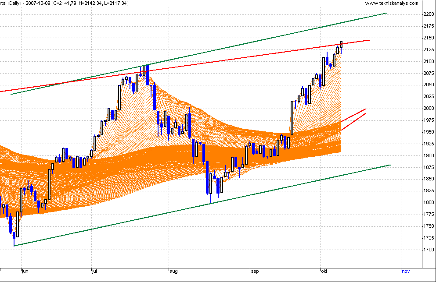Select the 'jul' month marker on time axis
Viewport: 436px width, 282px height.
pos(95,271)
